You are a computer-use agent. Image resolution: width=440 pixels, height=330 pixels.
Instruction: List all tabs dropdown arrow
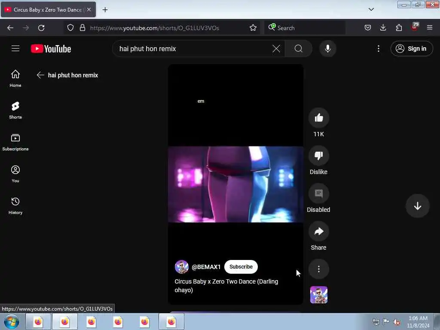371,9
